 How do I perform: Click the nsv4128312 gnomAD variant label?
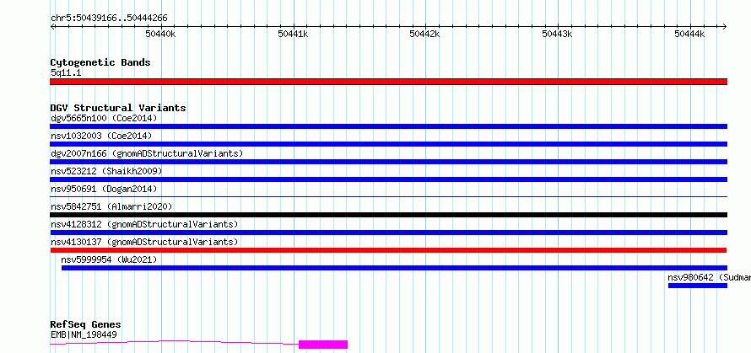coord(144,224)
